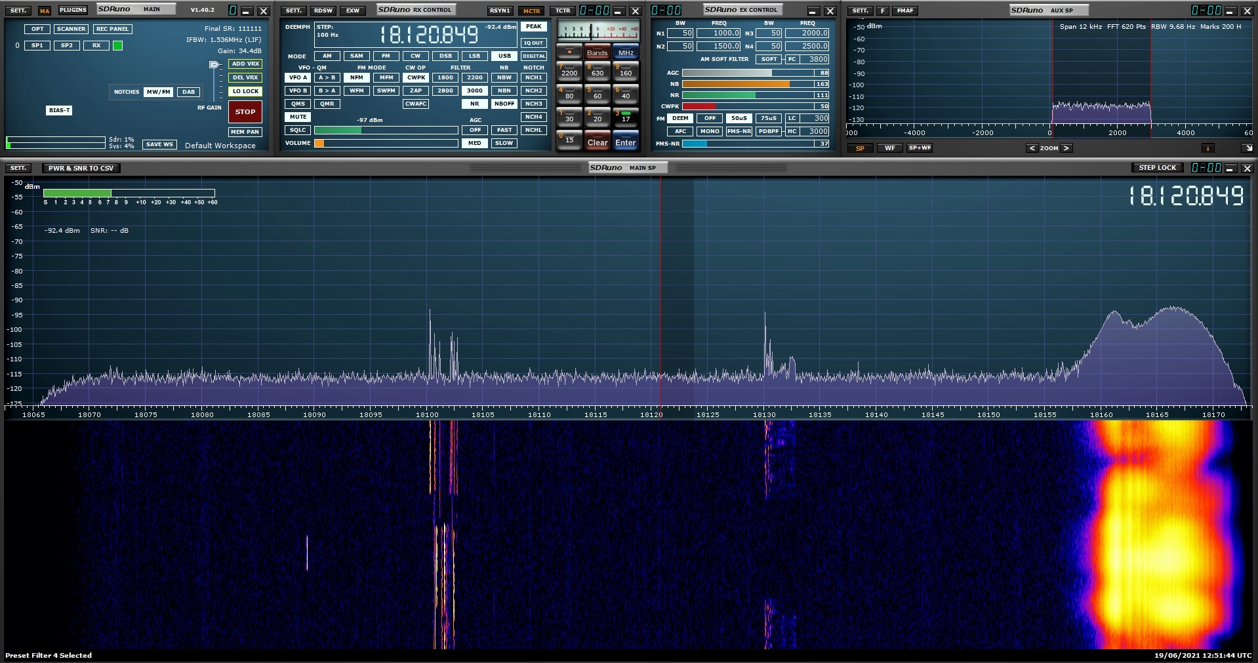Open the REC PANEL recorder
Image resolution: width=1258 pixels, height=663 pixels.
tap(112, 28)
